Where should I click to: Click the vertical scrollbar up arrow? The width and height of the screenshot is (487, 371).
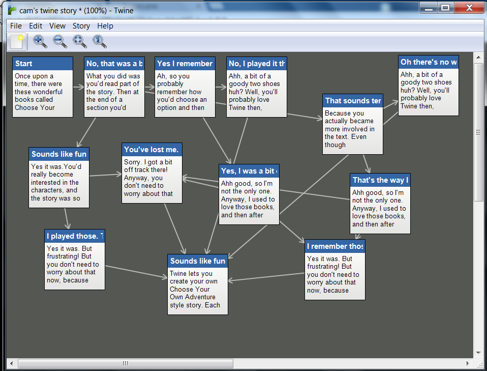[x=478, y=57]
